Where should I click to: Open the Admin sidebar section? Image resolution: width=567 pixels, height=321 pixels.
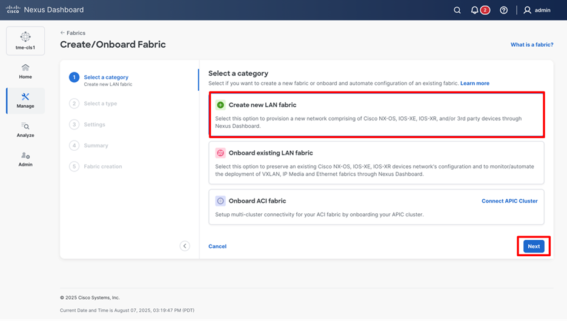(x=25, y=159)
